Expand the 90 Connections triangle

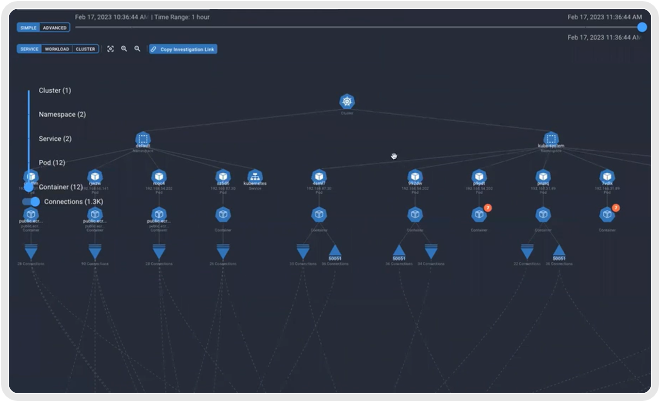[x=95, y=252]
